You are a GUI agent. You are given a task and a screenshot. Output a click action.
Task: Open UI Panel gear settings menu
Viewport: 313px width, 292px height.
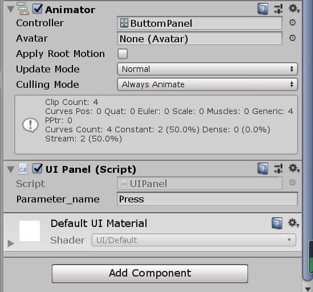294,168
